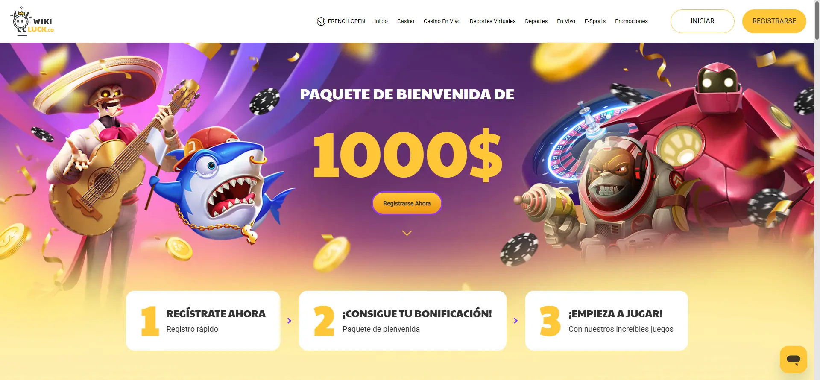Select the Deportes menu item
The image size is (820, 380).
coord(536,21)
